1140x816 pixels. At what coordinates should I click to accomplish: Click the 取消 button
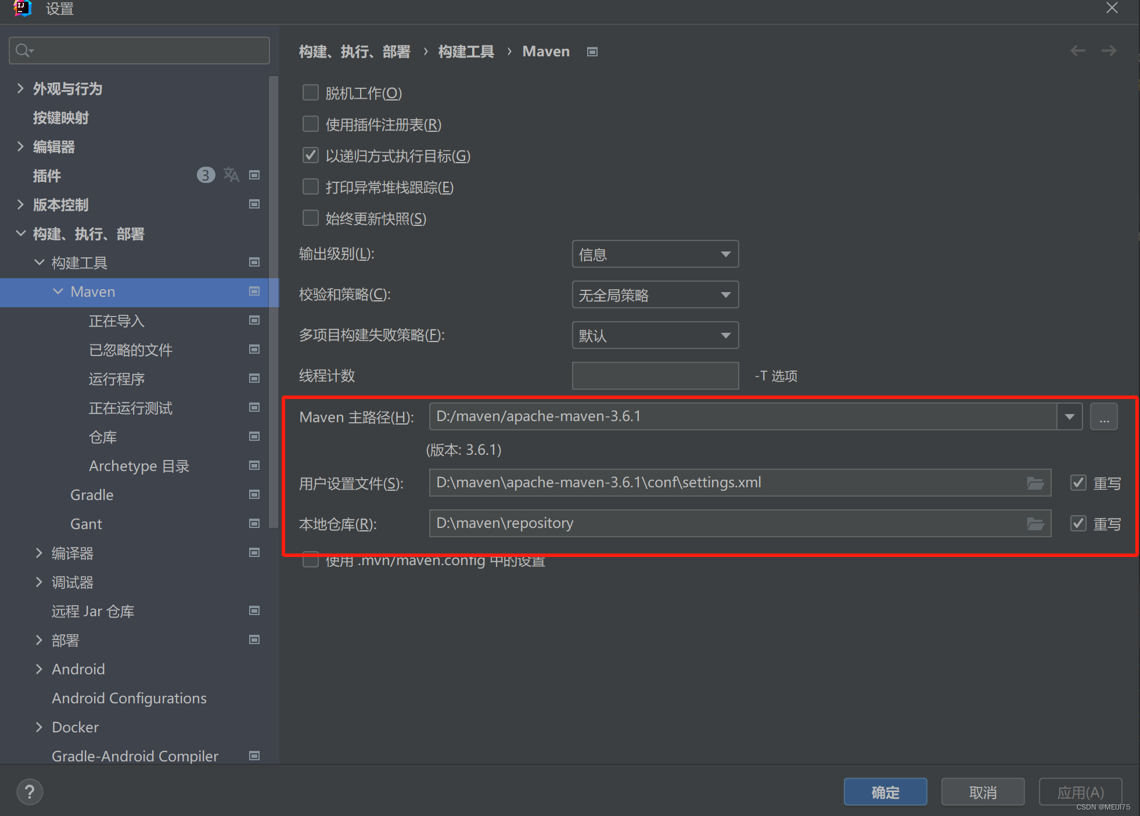click(983, 792)
